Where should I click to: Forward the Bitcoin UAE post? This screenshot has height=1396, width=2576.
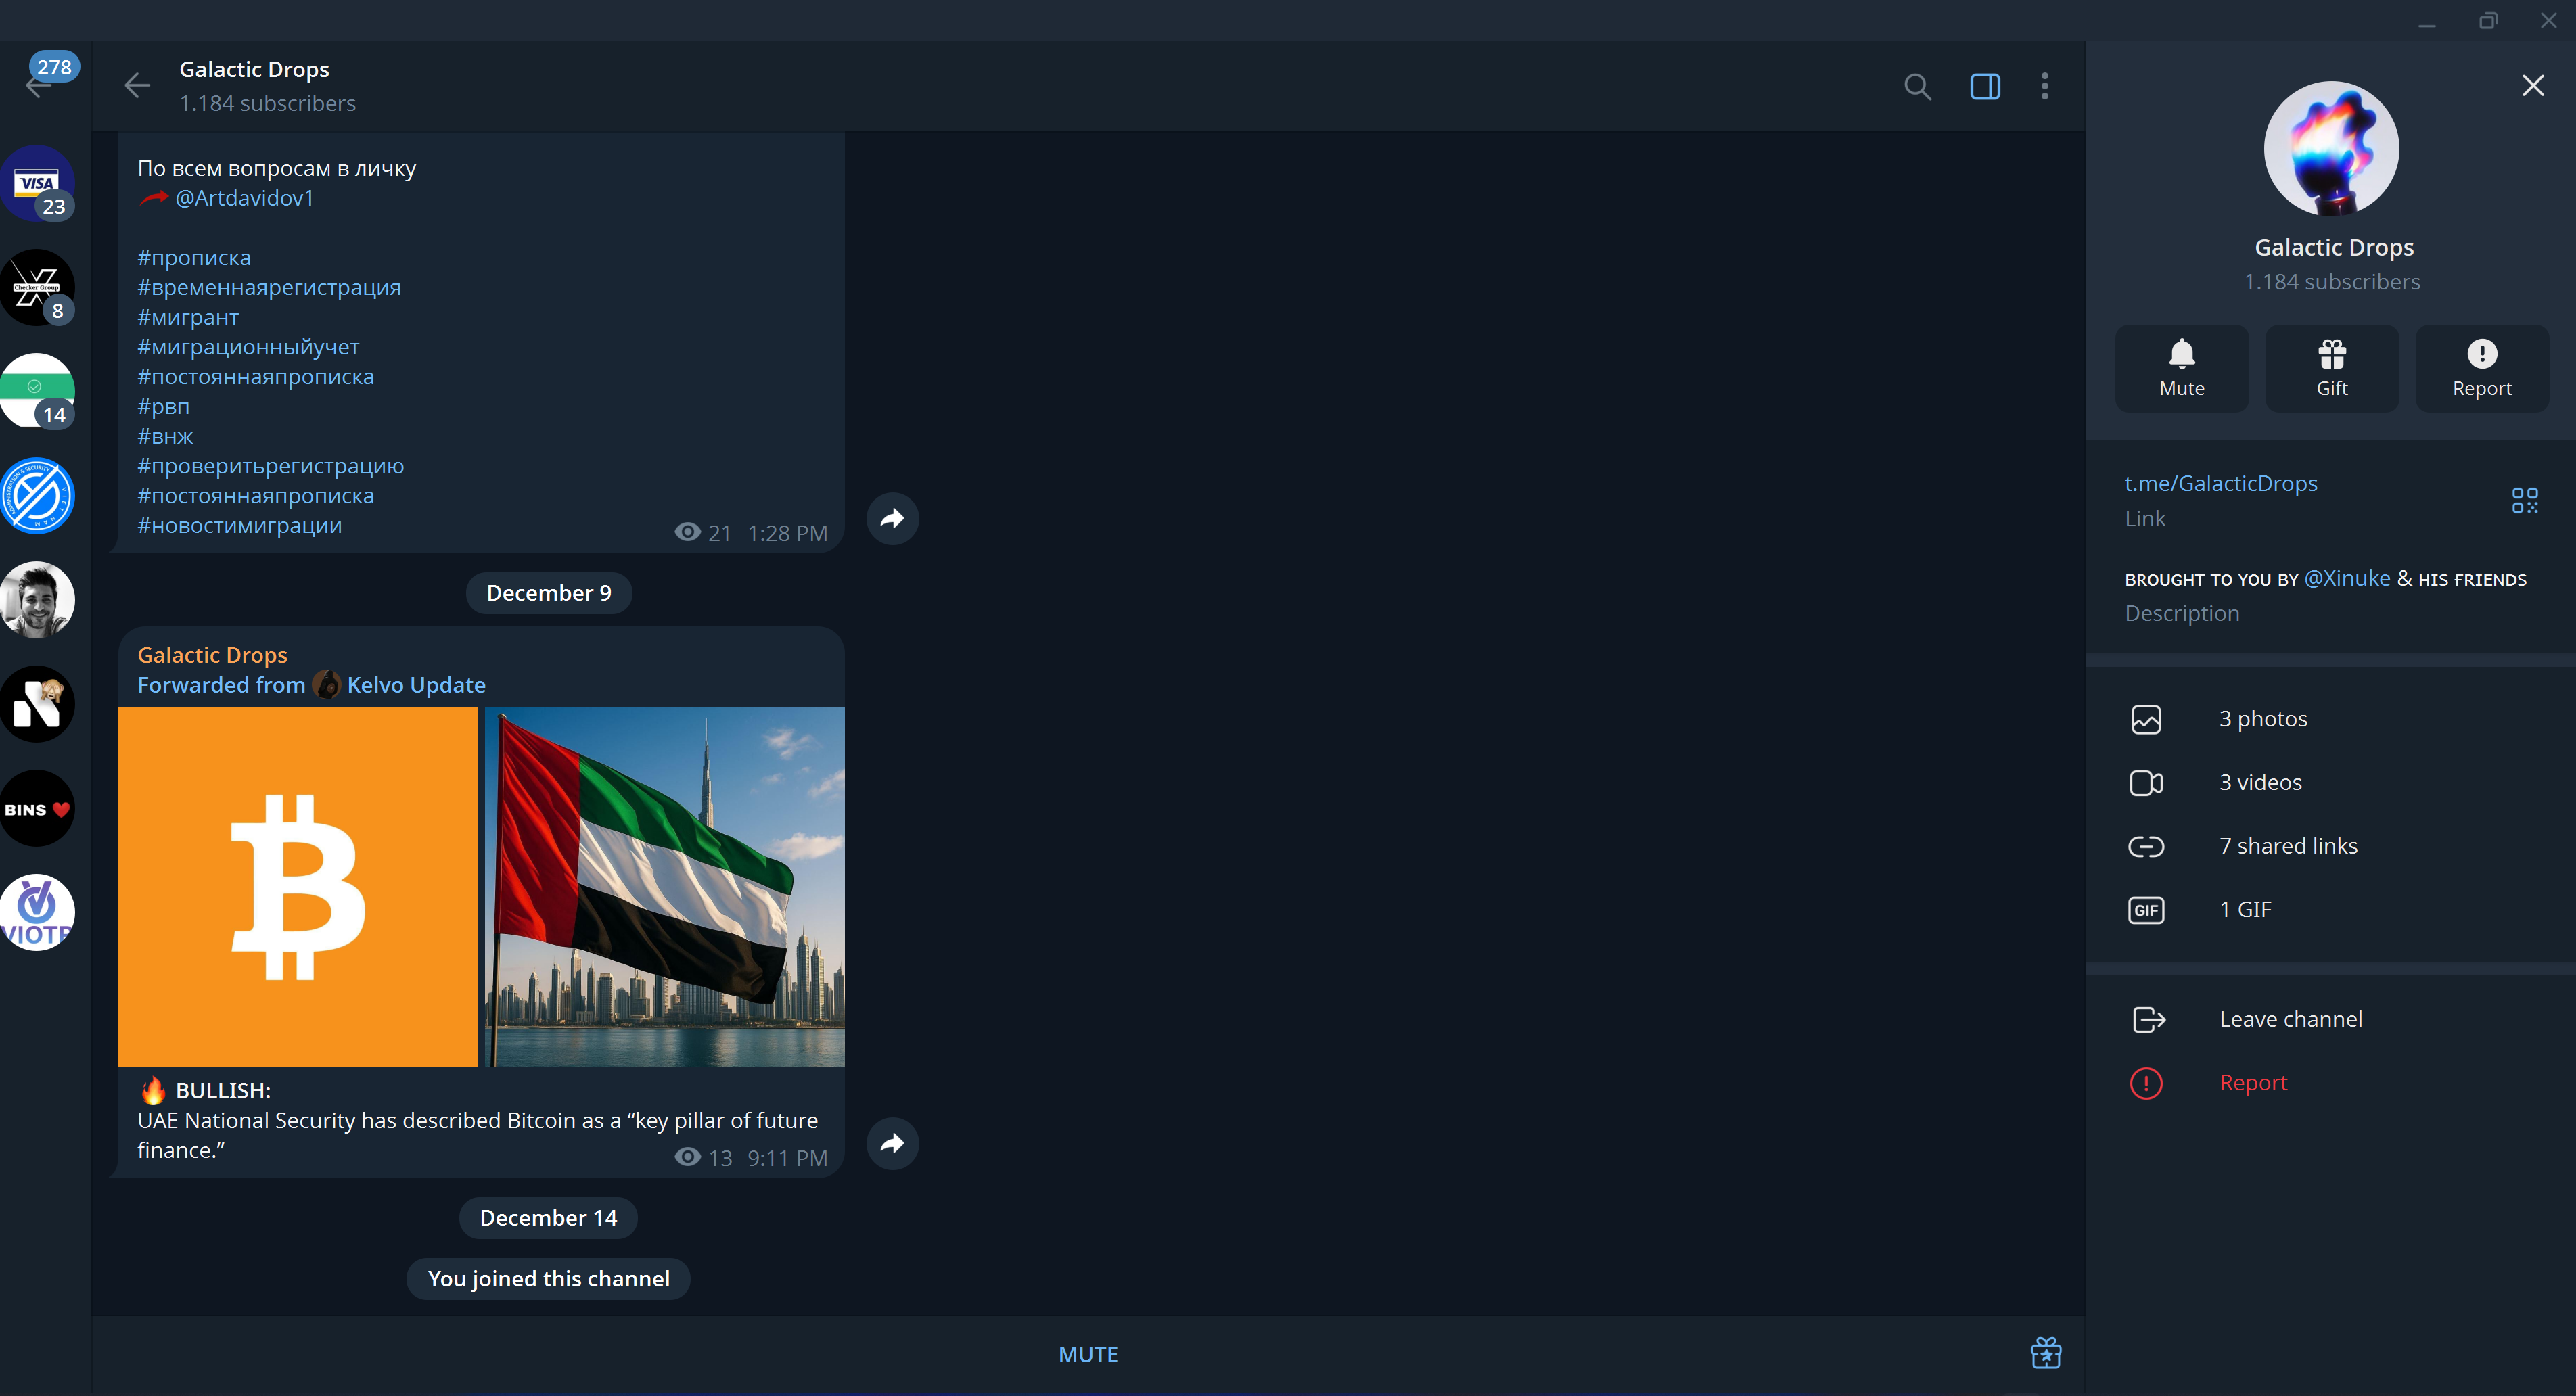point(892,1143)
